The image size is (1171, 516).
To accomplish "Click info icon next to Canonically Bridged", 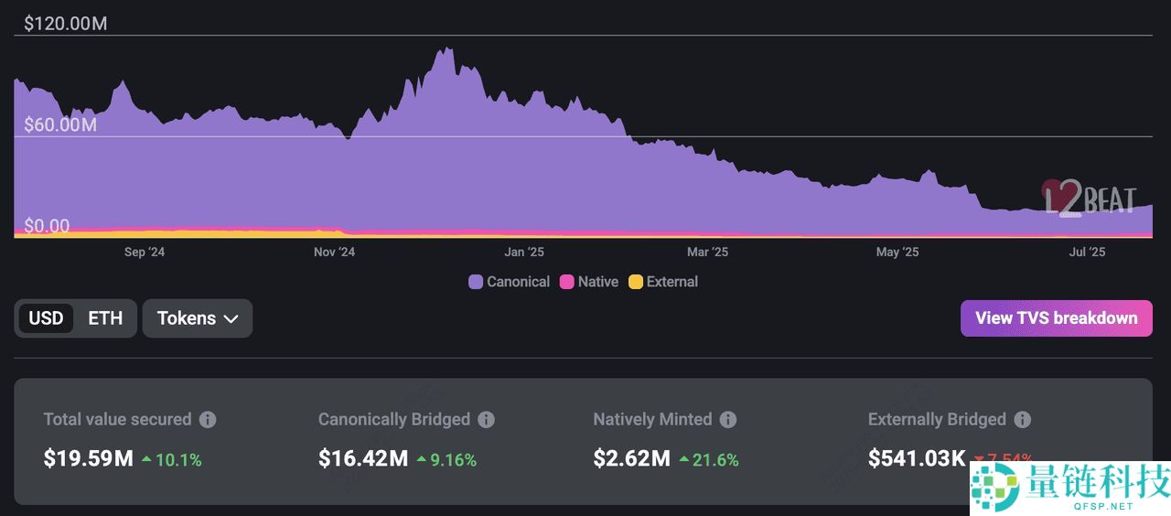I will click(x=486, y=420).
